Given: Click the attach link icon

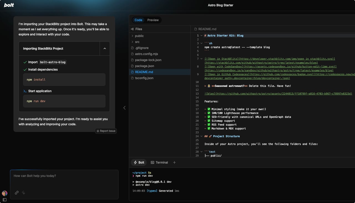Looking at the screenshot, I should pyautogui.click(x=17, y=193).
